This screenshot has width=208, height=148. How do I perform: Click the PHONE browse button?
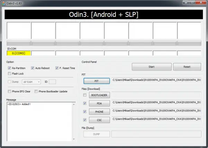(99, 112)
